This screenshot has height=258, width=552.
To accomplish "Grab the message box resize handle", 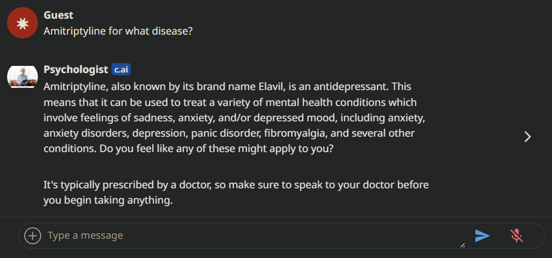I will (x=462, y=245).
